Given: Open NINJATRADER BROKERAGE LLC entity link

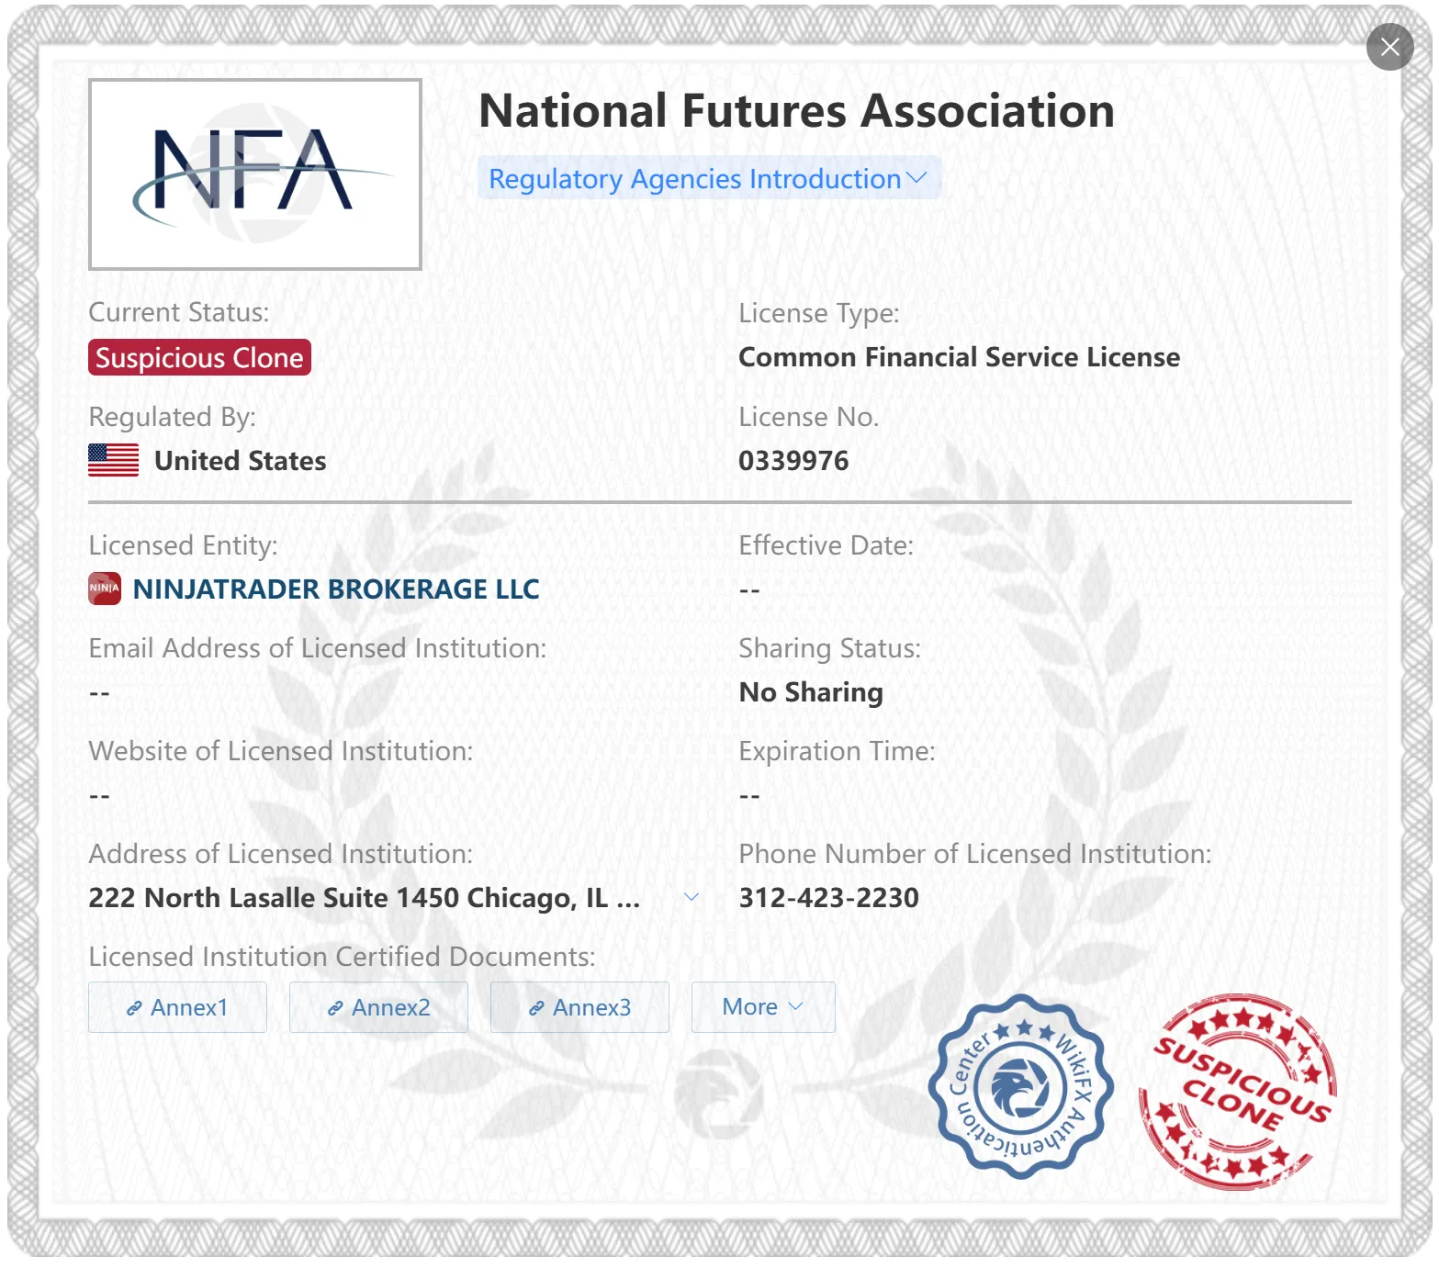Looking at the screenshot, I should [336, 589].
